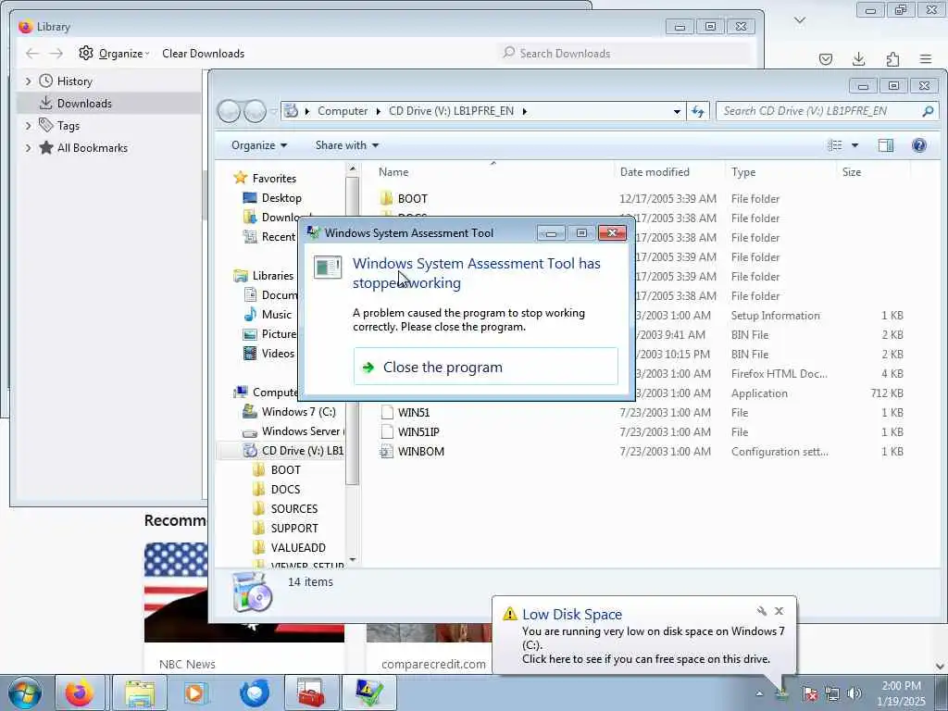The image size is (948, 711).
Task: Open the Windows Start menu
Action: coord(24,692)
